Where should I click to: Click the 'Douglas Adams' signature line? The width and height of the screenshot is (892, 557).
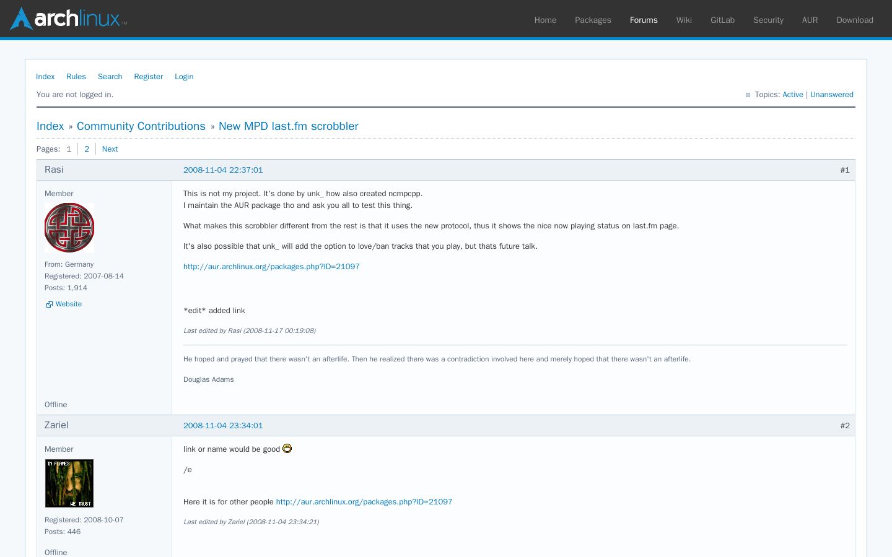pos(209,379)
